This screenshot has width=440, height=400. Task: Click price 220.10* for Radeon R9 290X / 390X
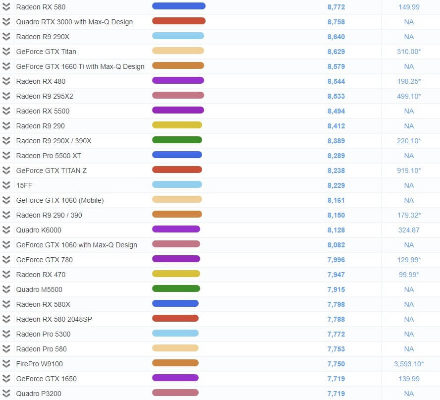(x=409, y=141)
